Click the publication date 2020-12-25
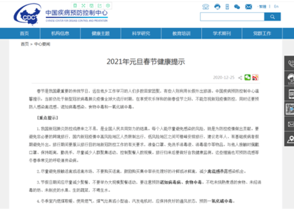The height and width of the screenshot is (210, 294). (224, 77)
